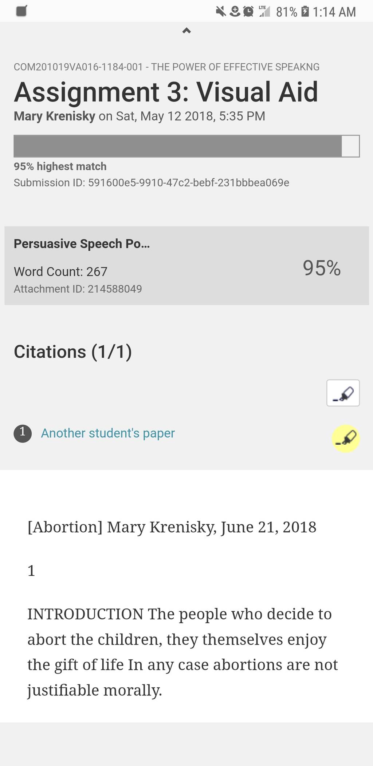Screen dimensions: 373x766
Task: Tap the muted sound icon in the status bar
Action: pyautogui.click(x=221, y=12)
